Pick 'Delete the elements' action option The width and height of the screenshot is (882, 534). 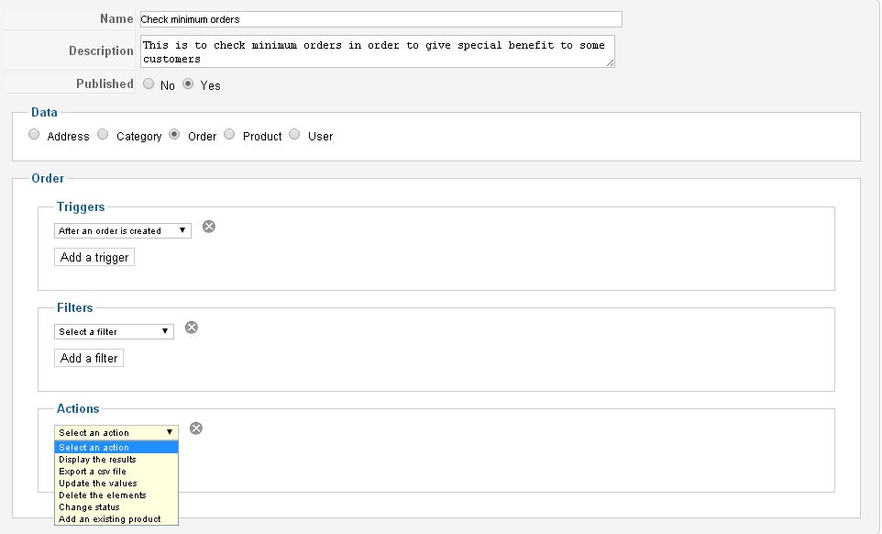pyautogui.click(x=102, y=495)
